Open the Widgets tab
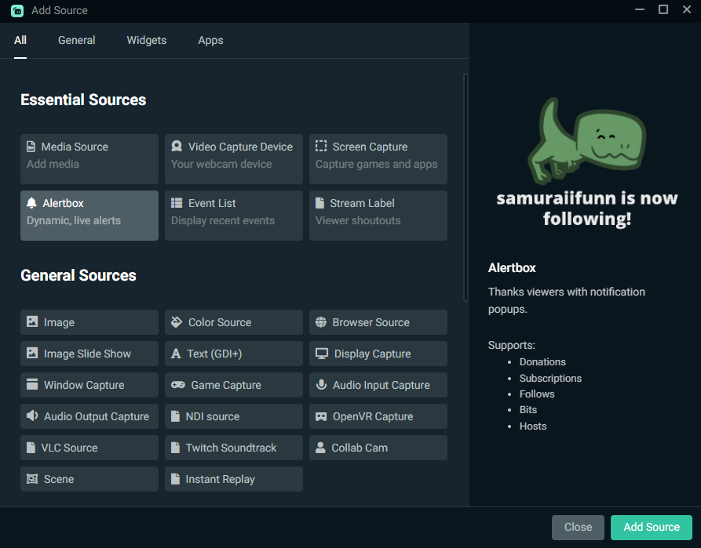The height and width of the screenshot is (548, 701). tap(147, 40)
